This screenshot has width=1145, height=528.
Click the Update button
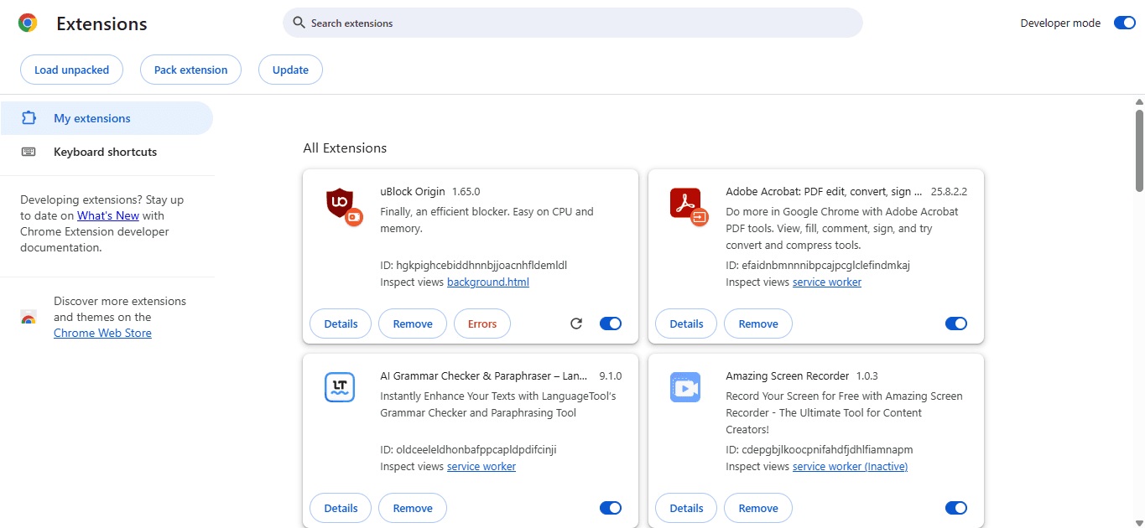(x=290, y=70)
